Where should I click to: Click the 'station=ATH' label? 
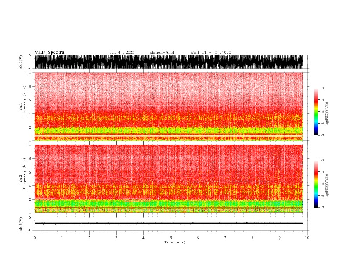click(x=162, y=52)
